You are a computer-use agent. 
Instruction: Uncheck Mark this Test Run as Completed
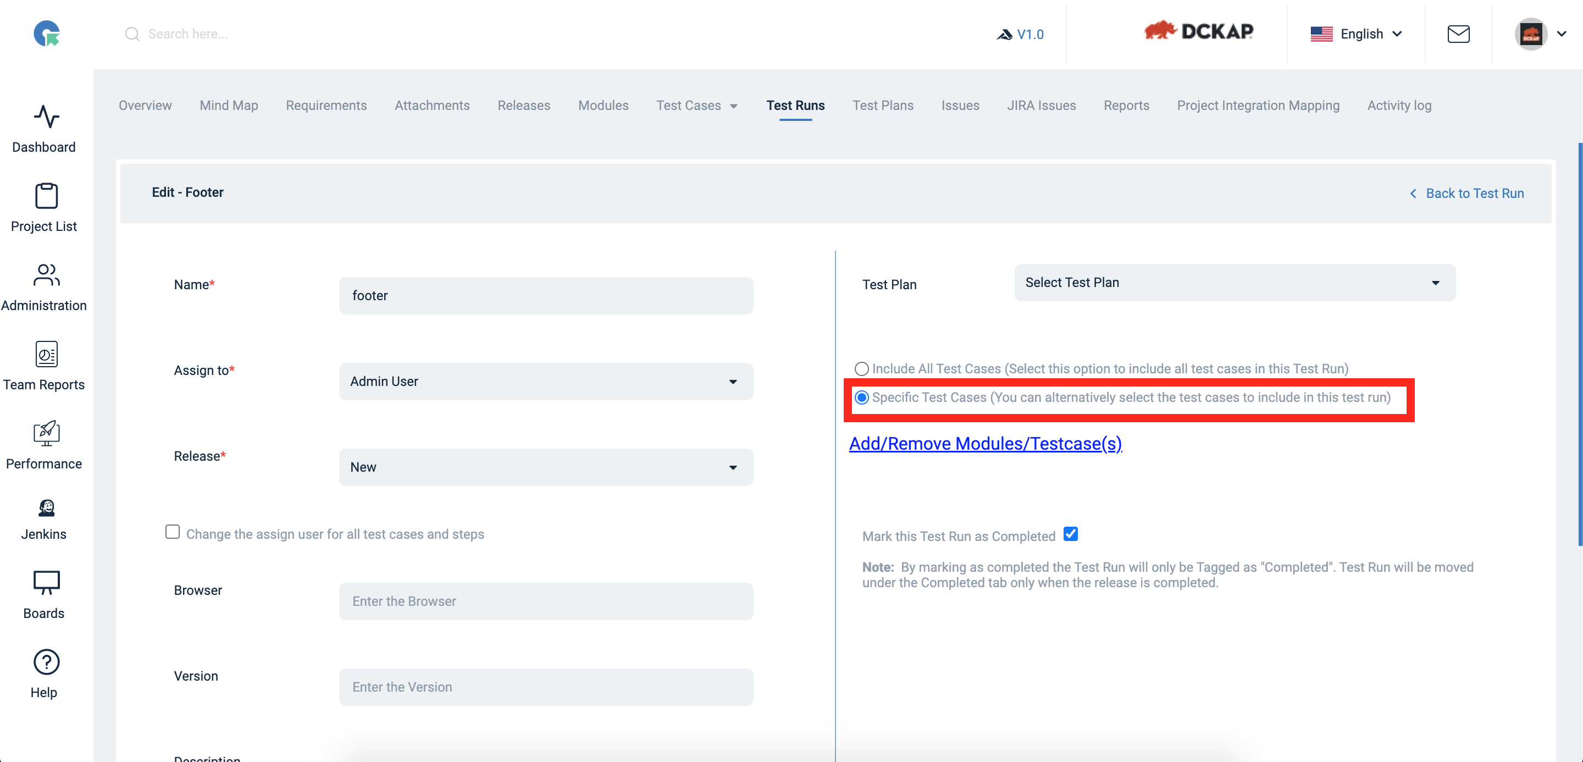point(1071,534)
